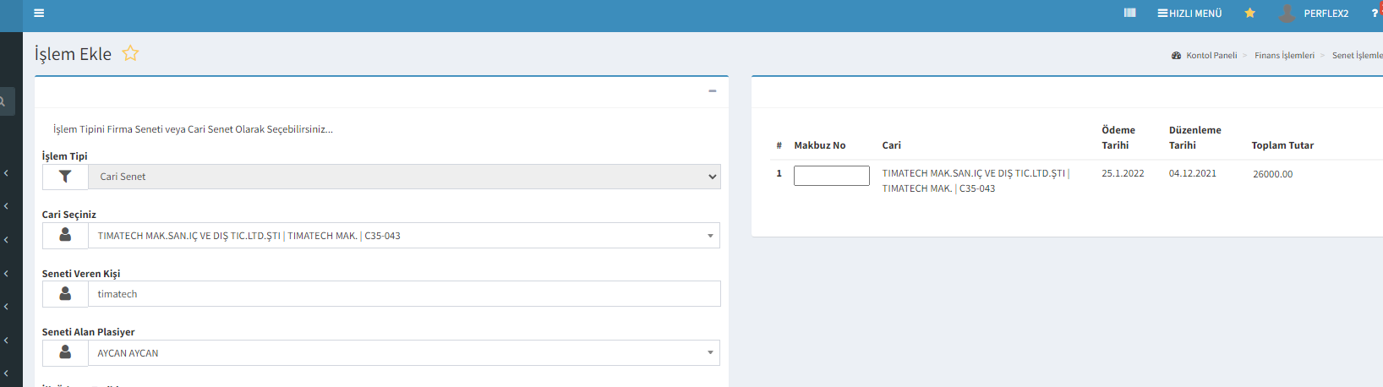
Task: Toggle the sidebar with the hamburger icon
Action: click(39, 14)
